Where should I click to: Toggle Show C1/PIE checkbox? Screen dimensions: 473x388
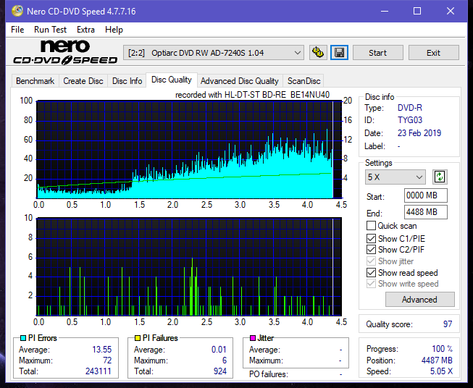tap(371, 238)
